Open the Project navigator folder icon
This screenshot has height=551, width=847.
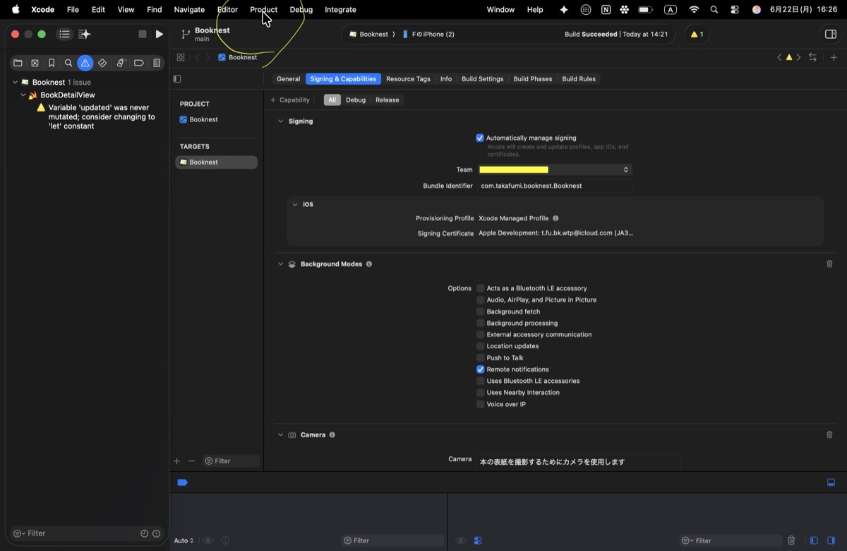coord(18,63)
